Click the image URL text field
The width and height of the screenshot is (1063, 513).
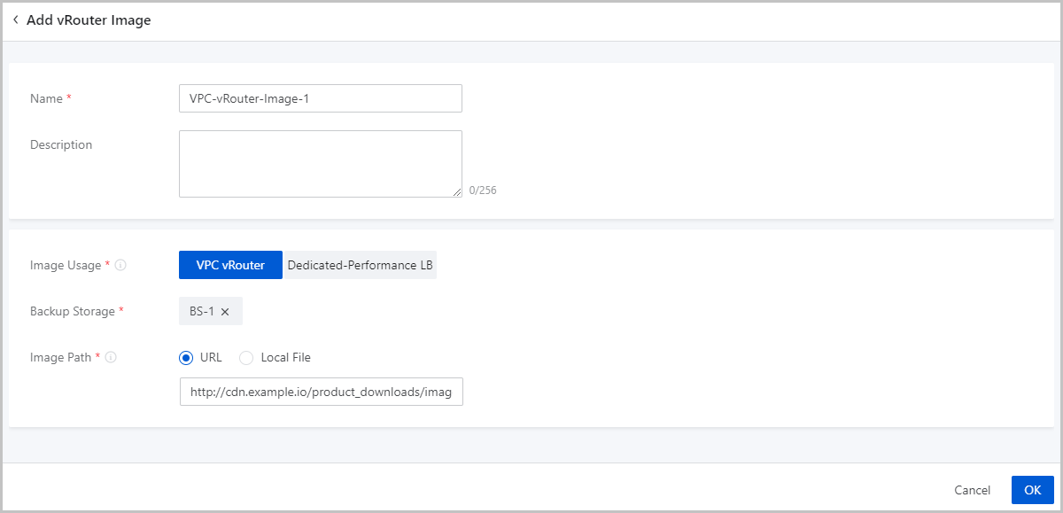[x=321, y=392]
